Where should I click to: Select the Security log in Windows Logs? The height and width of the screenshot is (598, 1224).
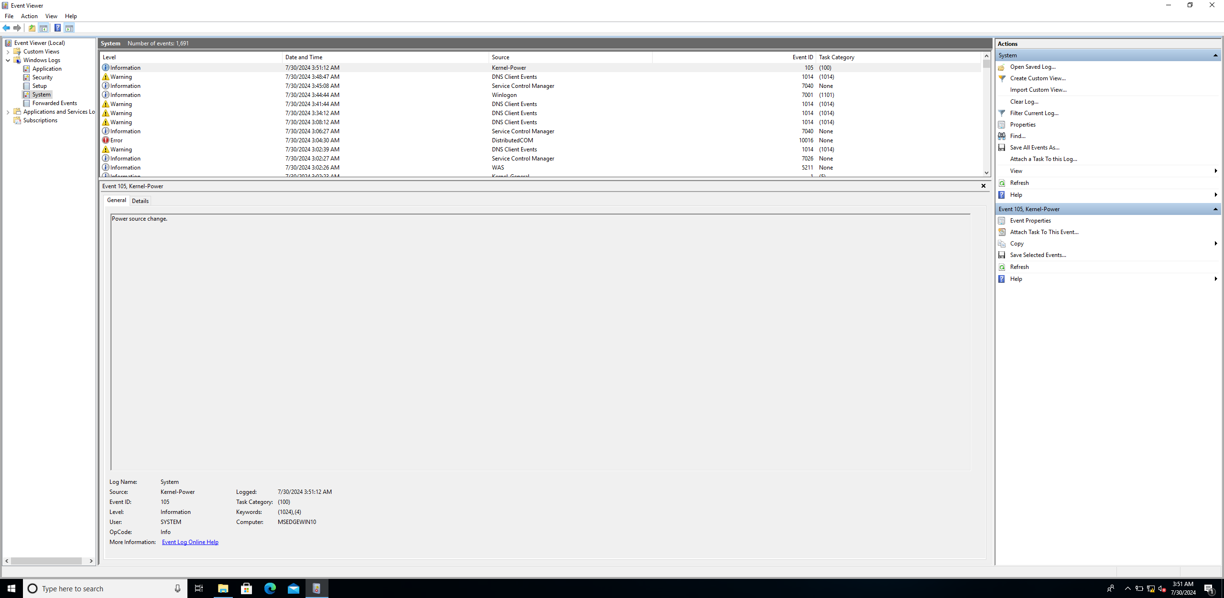pyautogui.click(x=42, y=77)
